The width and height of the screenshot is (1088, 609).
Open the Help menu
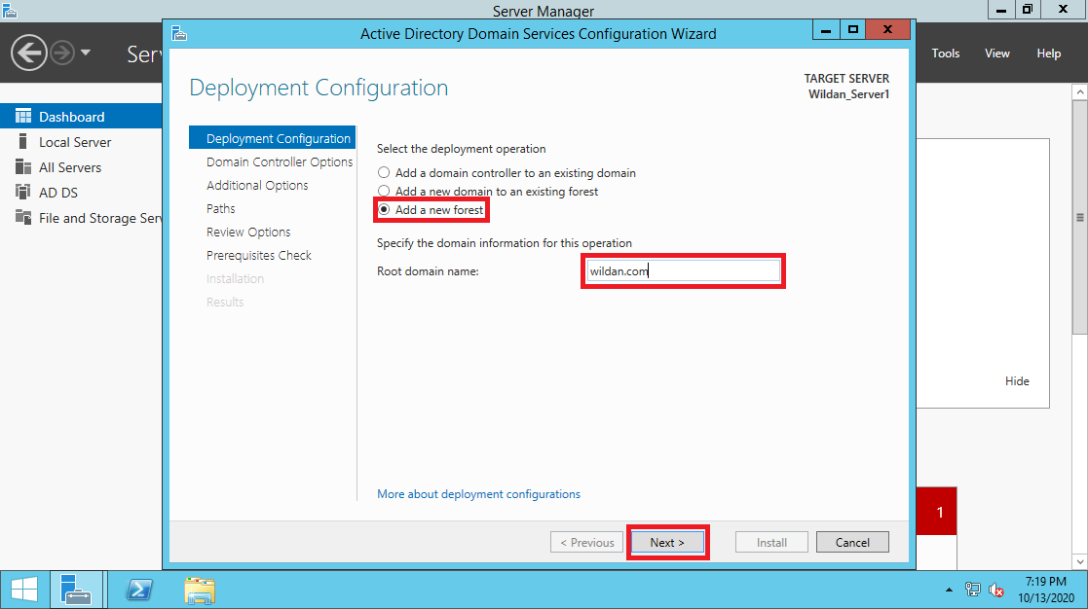coord(1048,54)
